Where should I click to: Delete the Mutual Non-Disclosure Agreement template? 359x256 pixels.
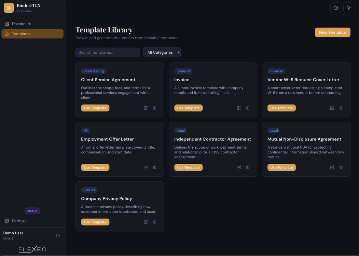[341, 167]
